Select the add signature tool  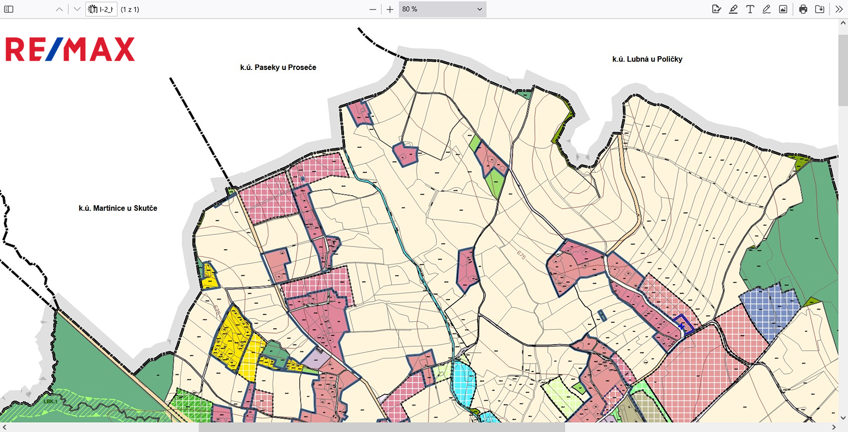pos(717,9)
